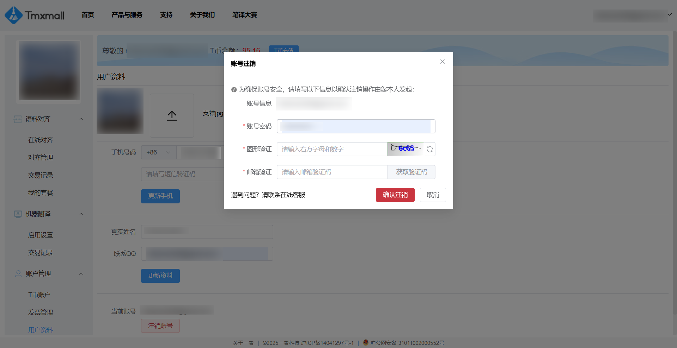Click the 邮箱验证 code input field
Screen dimensions: 677x348
332,172
